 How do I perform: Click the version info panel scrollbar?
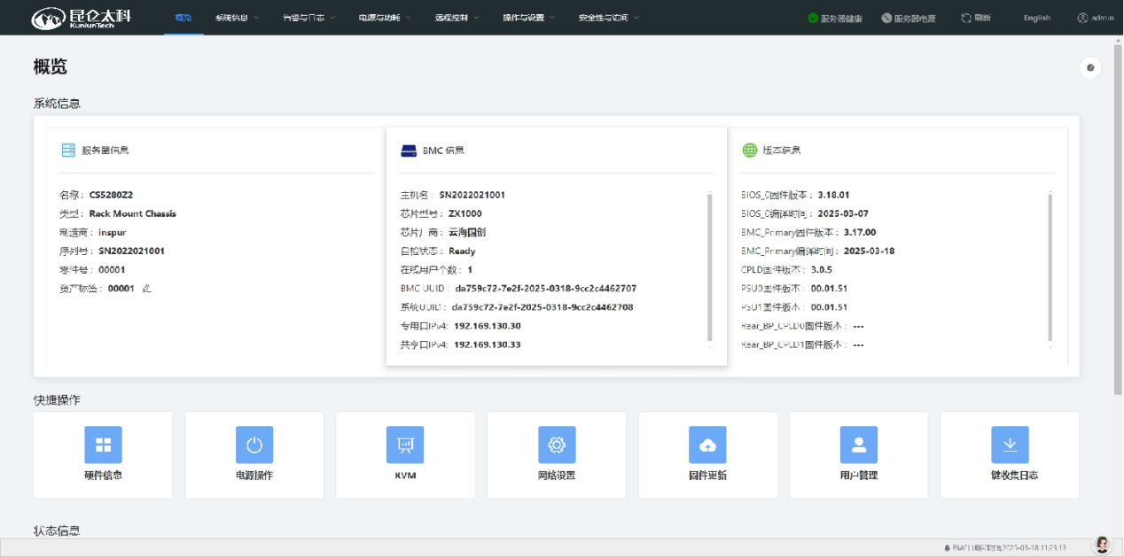point(1050,267)
